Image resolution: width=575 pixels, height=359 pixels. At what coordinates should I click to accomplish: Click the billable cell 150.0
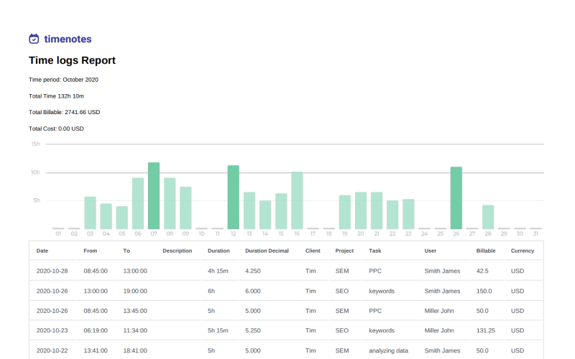[484, 292]
